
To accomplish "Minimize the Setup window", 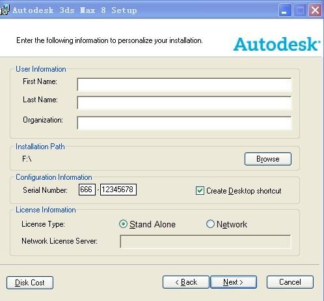I will (x=285, y=10).
